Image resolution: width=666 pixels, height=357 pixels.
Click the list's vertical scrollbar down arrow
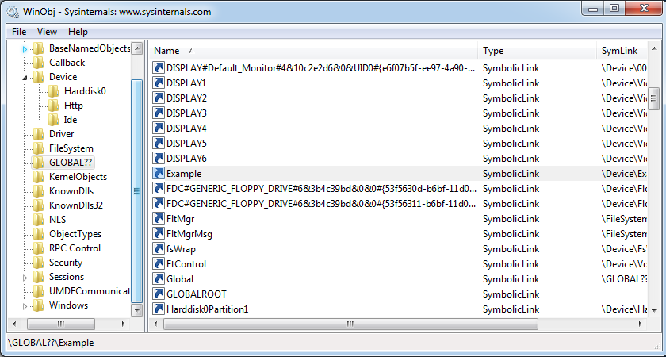pos(654,308)
